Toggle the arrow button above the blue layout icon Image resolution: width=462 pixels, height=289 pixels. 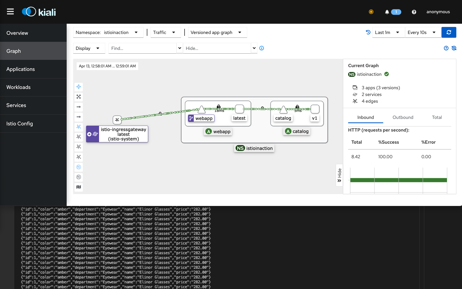tap(79, 117)
